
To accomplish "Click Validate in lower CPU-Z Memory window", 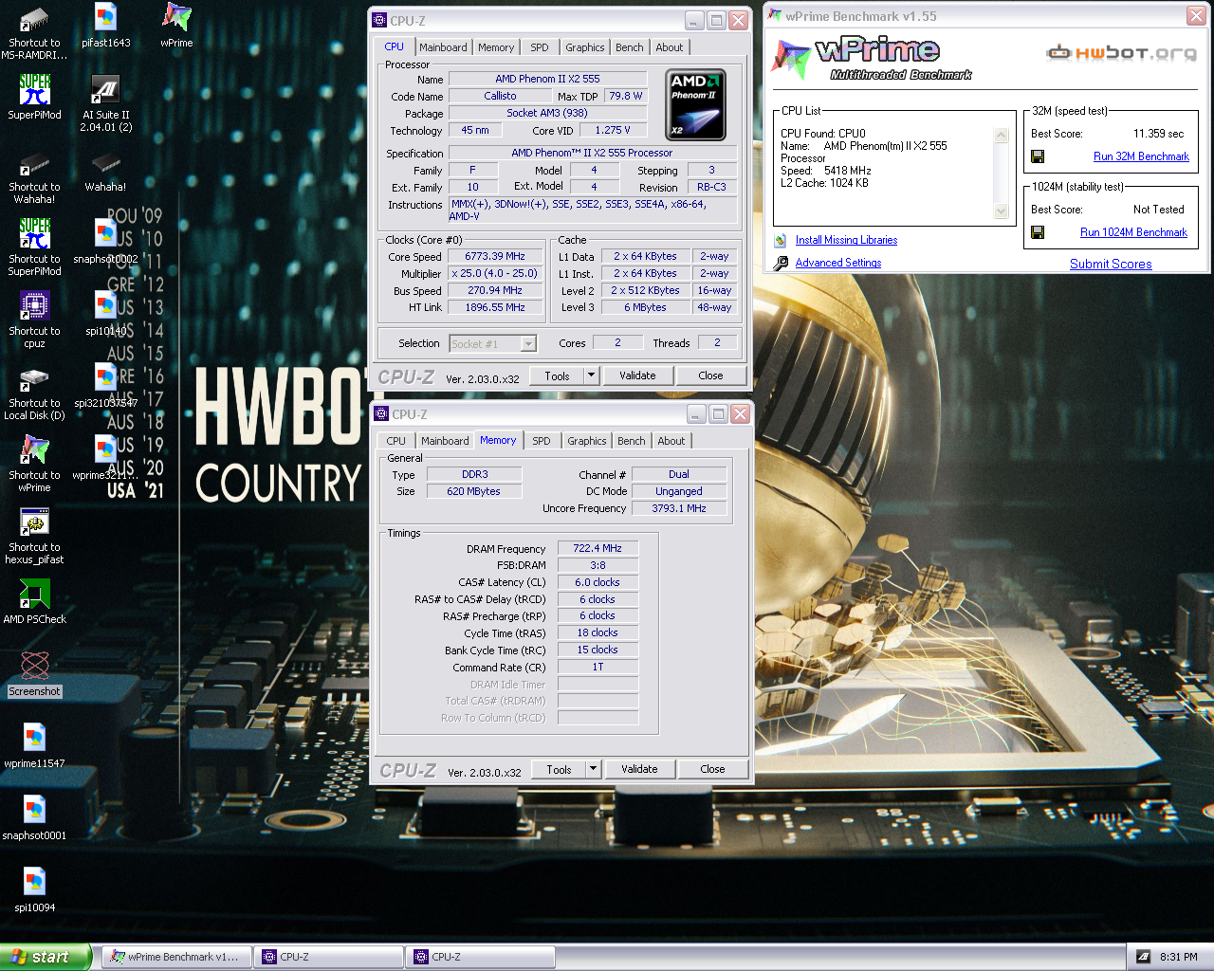I will 639,769.
